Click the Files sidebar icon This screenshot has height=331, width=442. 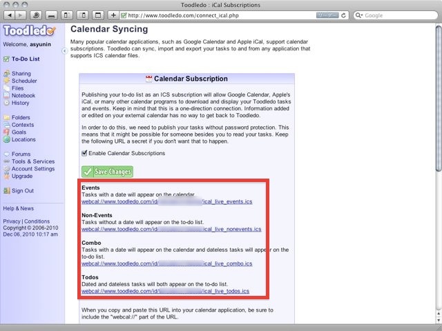coord(6,88)
